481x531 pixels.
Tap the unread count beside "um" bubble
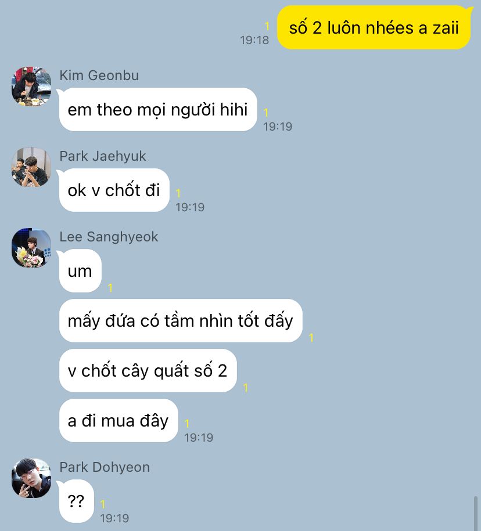110,288
